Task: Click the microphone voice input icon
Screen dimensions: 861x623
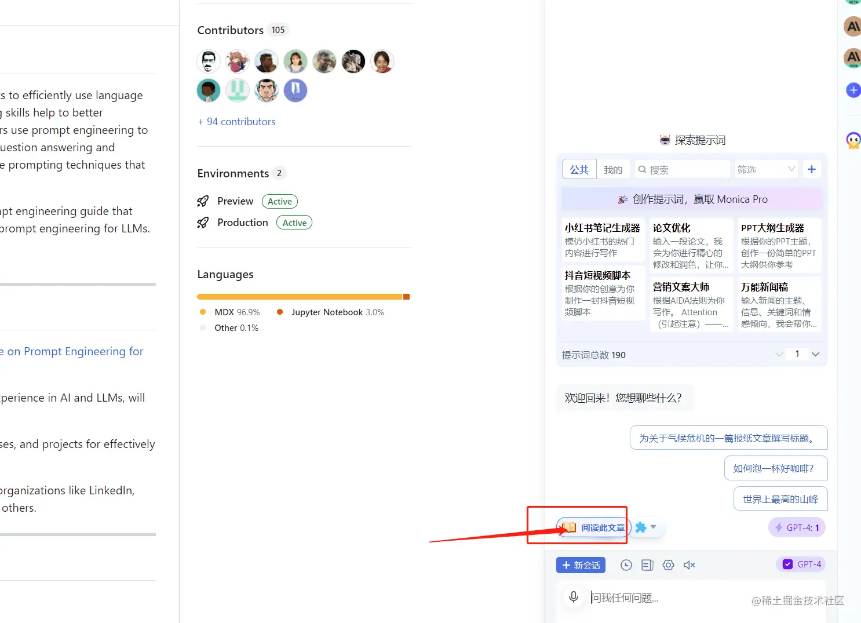Action: click(574, 597)
